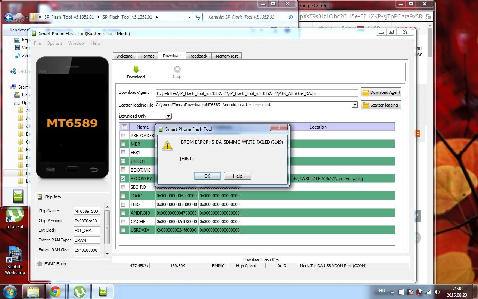Click the Explorer back navigation arrow
This screenshot has height=299, width=478.
point(9,17)
